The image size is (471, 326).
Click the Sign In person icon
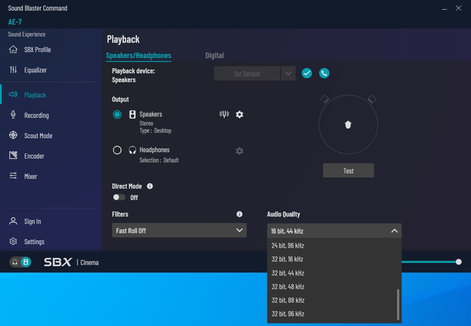coord(13,221)
